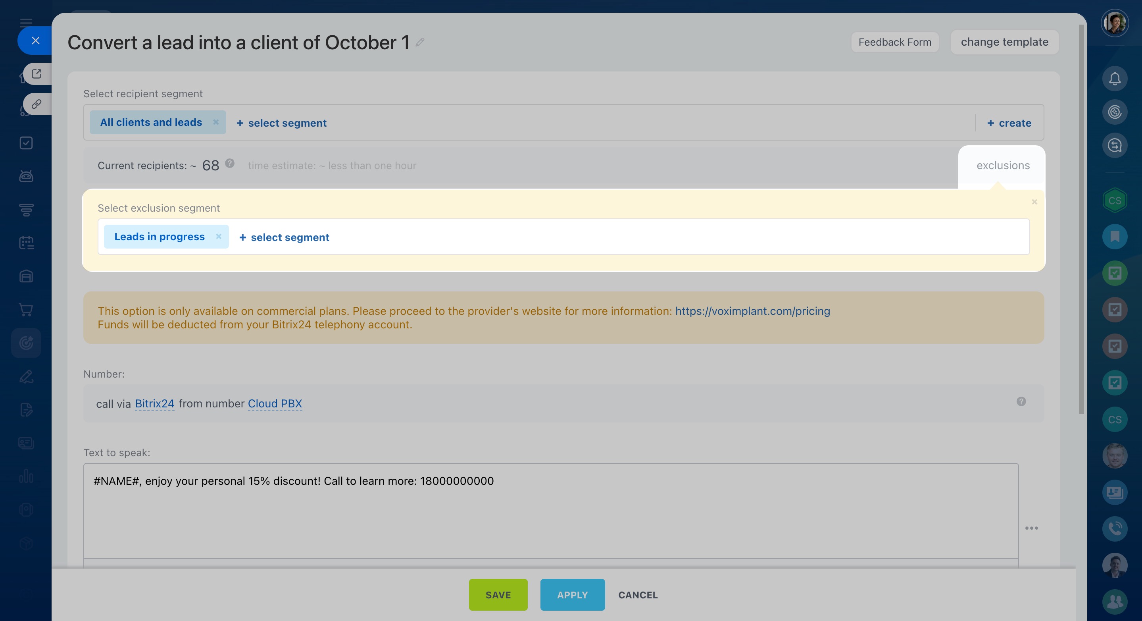
Task: Click inside the Text to speak field
Action: tap(550, 510)
